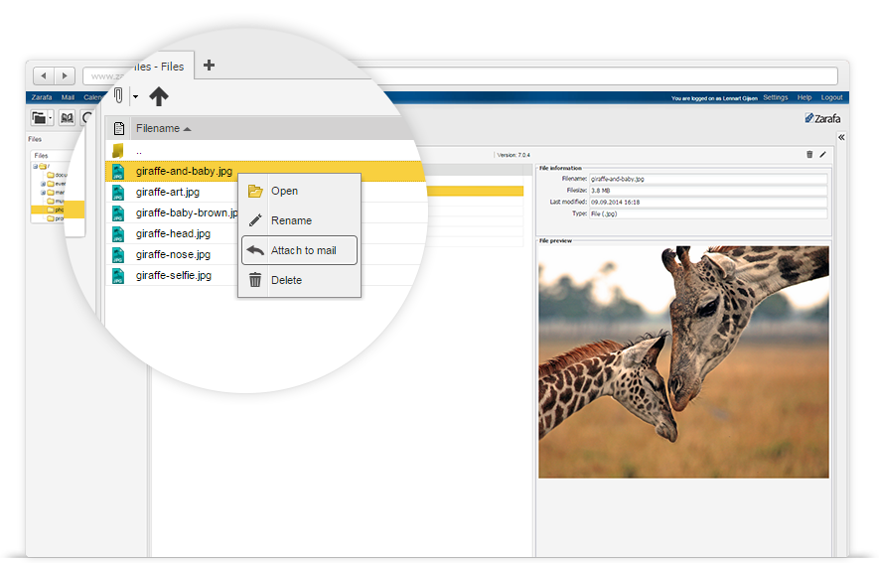Viewport: 879px width, 563px height.
Task: Choose Attach to mail from context menu
Action: 299,250
